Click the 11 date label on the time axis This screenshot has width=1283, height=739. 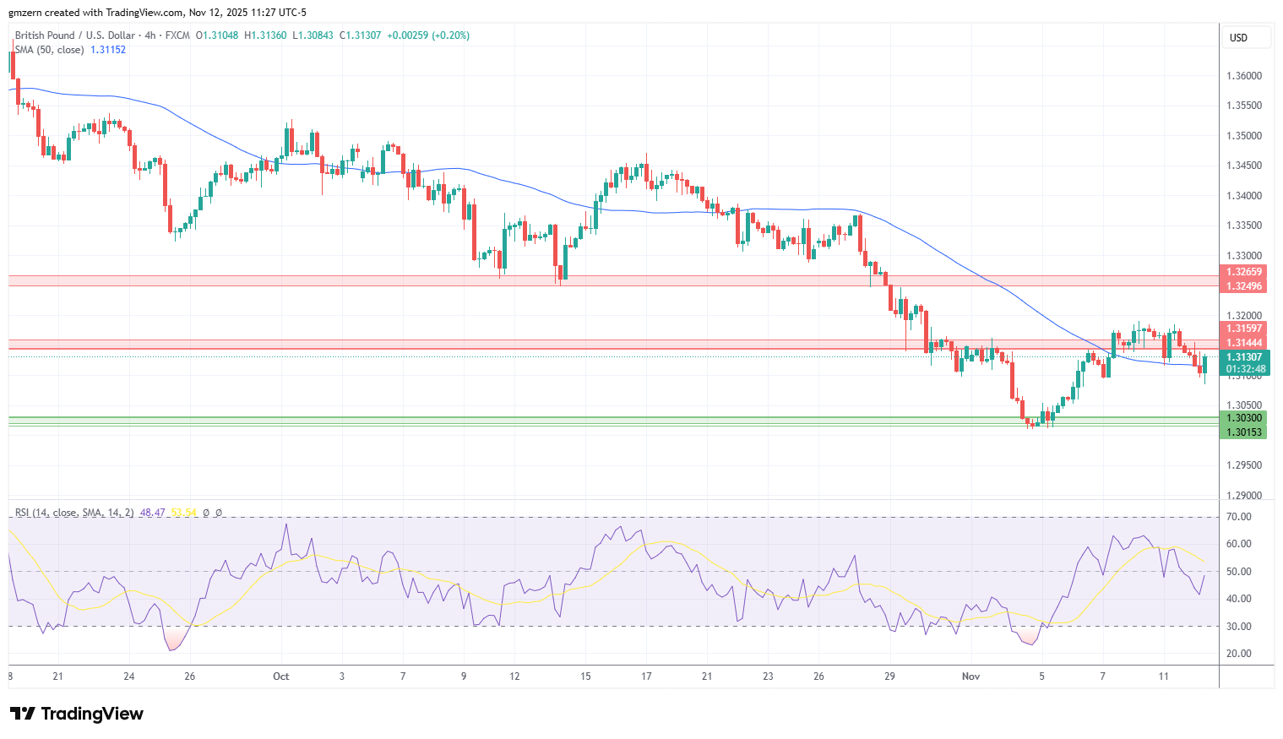(x=1163, y=677)
